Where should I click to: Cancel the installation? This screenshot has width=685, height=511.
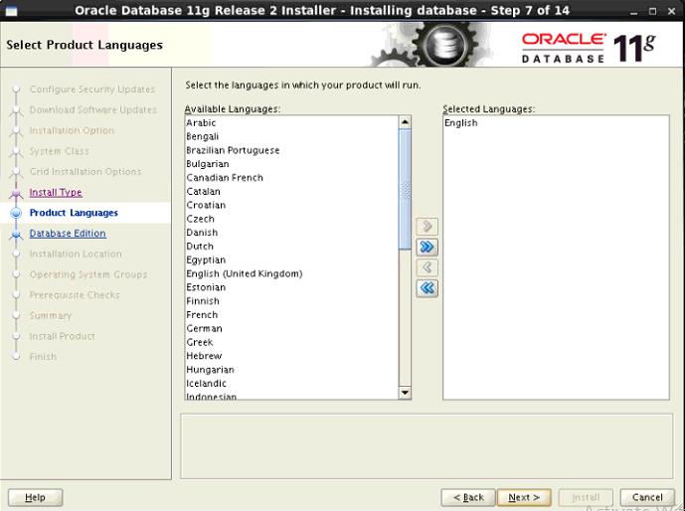[646, 497]
